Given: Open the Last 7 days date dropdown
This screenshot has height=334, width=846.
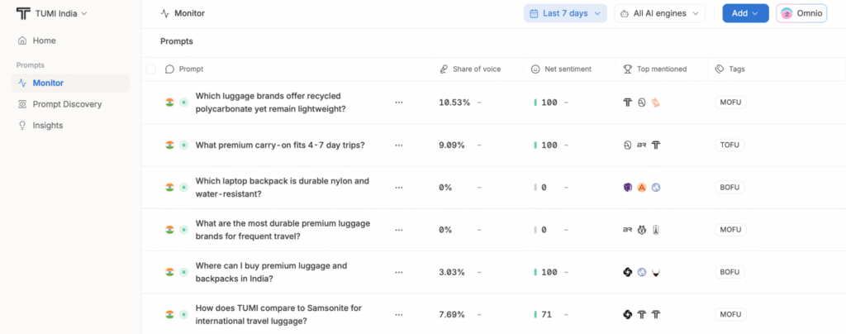Looking at the screenshot, I should (565, 13).
